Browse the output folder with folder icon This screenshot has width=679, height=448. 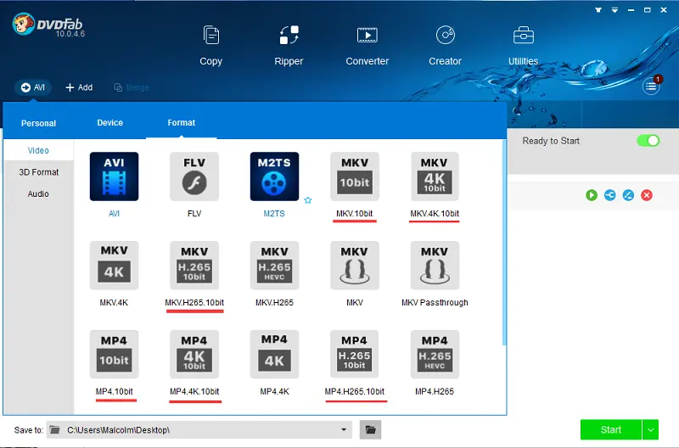pos(370,430)
